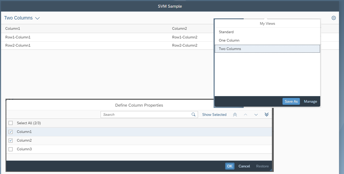Image resolution: width=344 pixels, height=174 pixels.
Task: Move column to bottom double-arrow icon
Action: pyautogui.click(x=267, y=115)
